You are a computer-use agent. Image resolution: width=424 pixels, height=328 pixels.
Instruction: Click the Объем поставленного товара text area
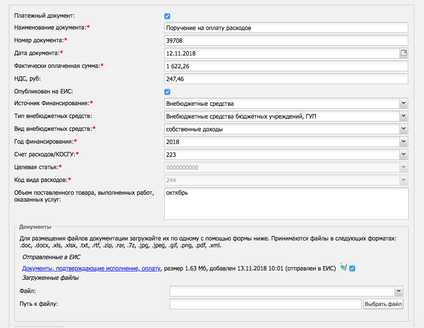tap(286, 204)
